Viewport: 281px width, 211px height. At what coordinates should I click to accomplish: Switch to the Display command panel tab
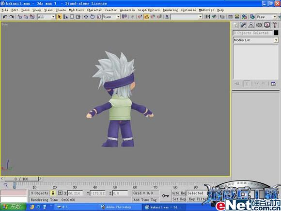tap(267, 25)
